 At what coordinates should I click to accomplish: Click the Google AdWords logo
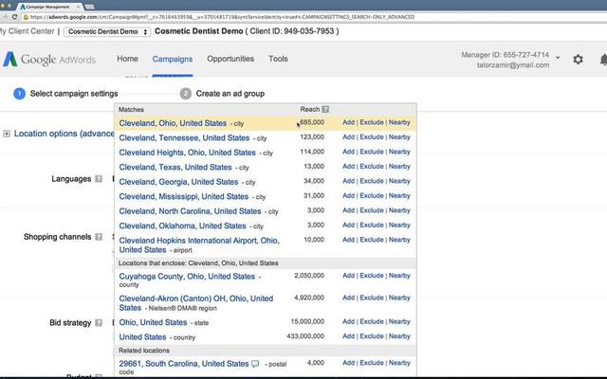pos(49,59)
